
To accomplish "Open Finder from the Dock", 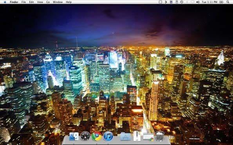I will point(74,136).
